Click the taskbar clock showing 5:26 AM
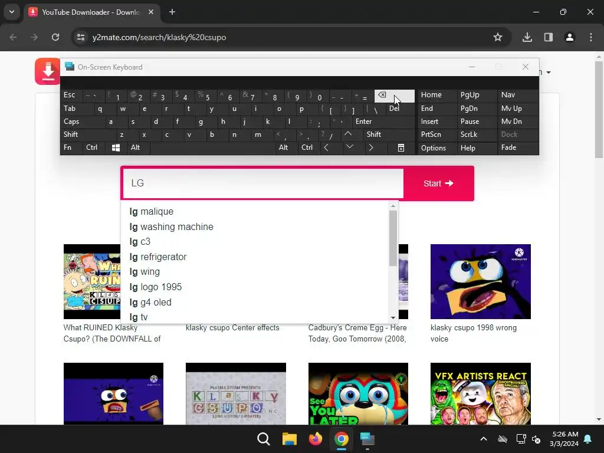This screenshot has height=453, width=604. (x=564, y=439)
